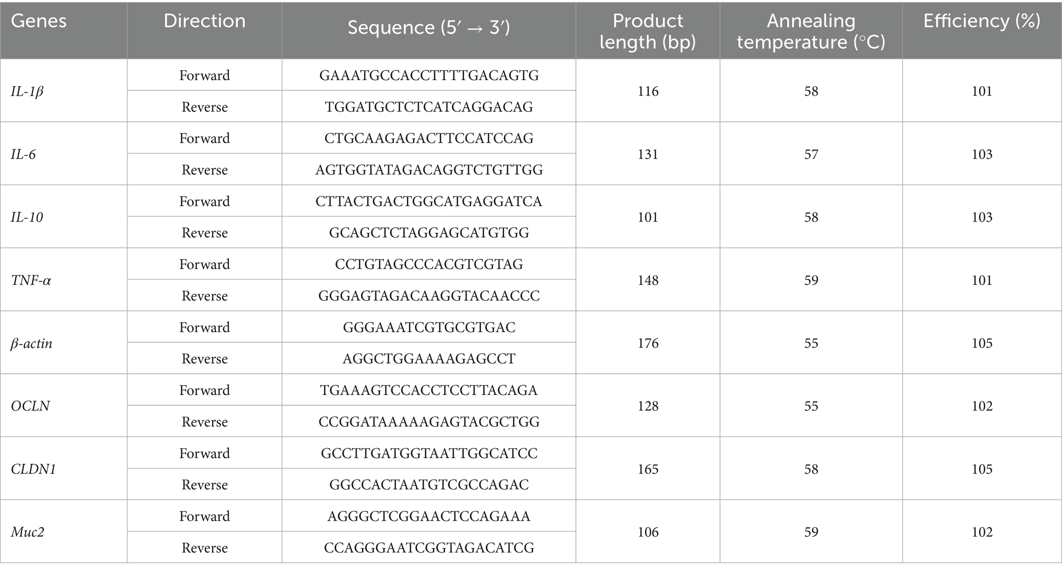Viewport: 1062px width, 572px height.
Task: Select the Muc2 gene cell
Action: coord(27,532)
